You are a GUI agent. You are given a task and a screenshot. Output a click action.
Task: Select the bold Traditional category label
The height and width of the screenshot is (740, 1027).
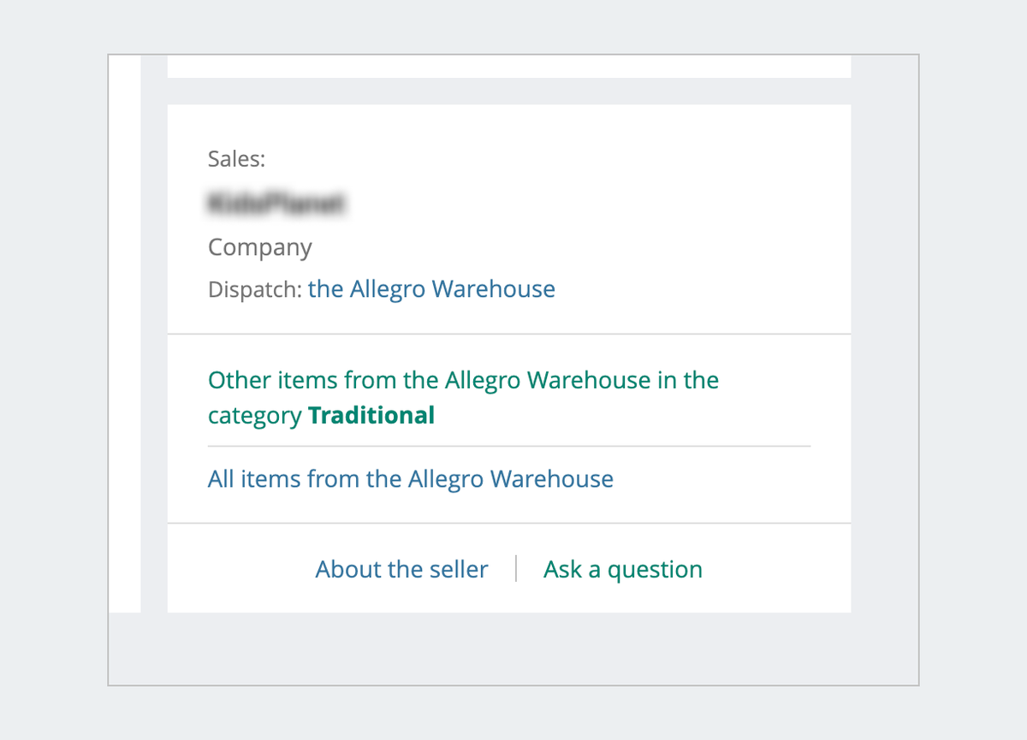[371, 415]
